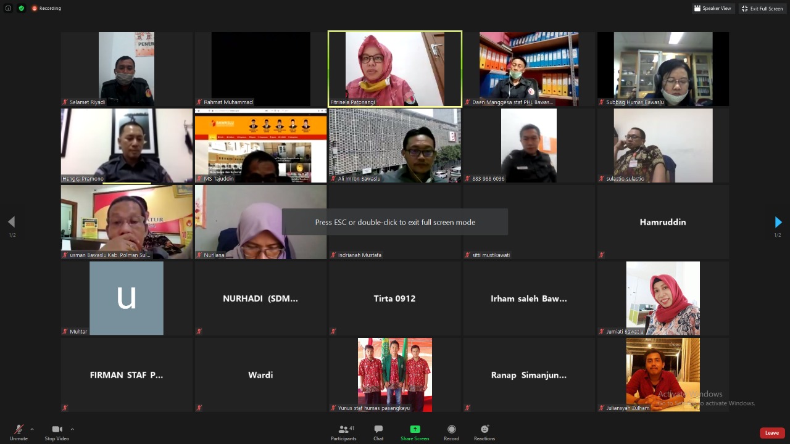
Task: Click the green security shield icon
Action: pyautogui.click(x=21, y=8)
